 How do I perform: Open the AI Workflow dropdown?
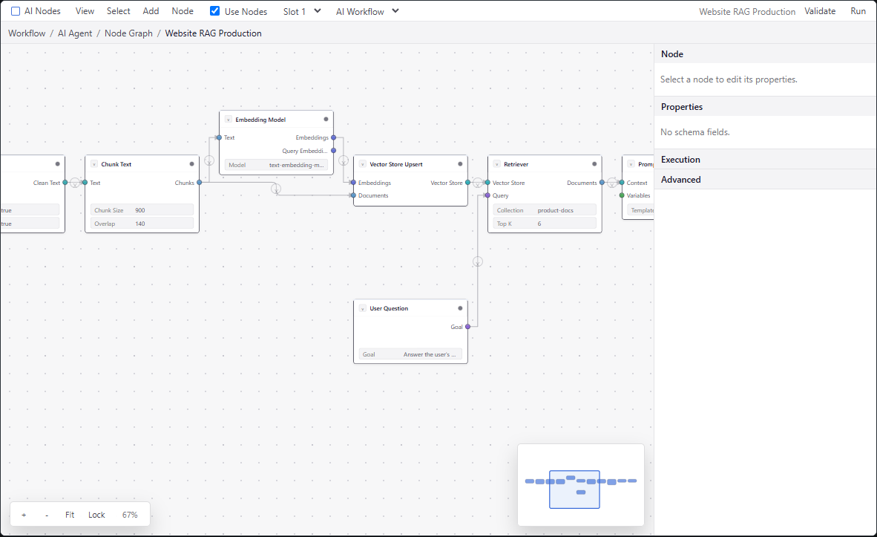click(x=367, y=11)
